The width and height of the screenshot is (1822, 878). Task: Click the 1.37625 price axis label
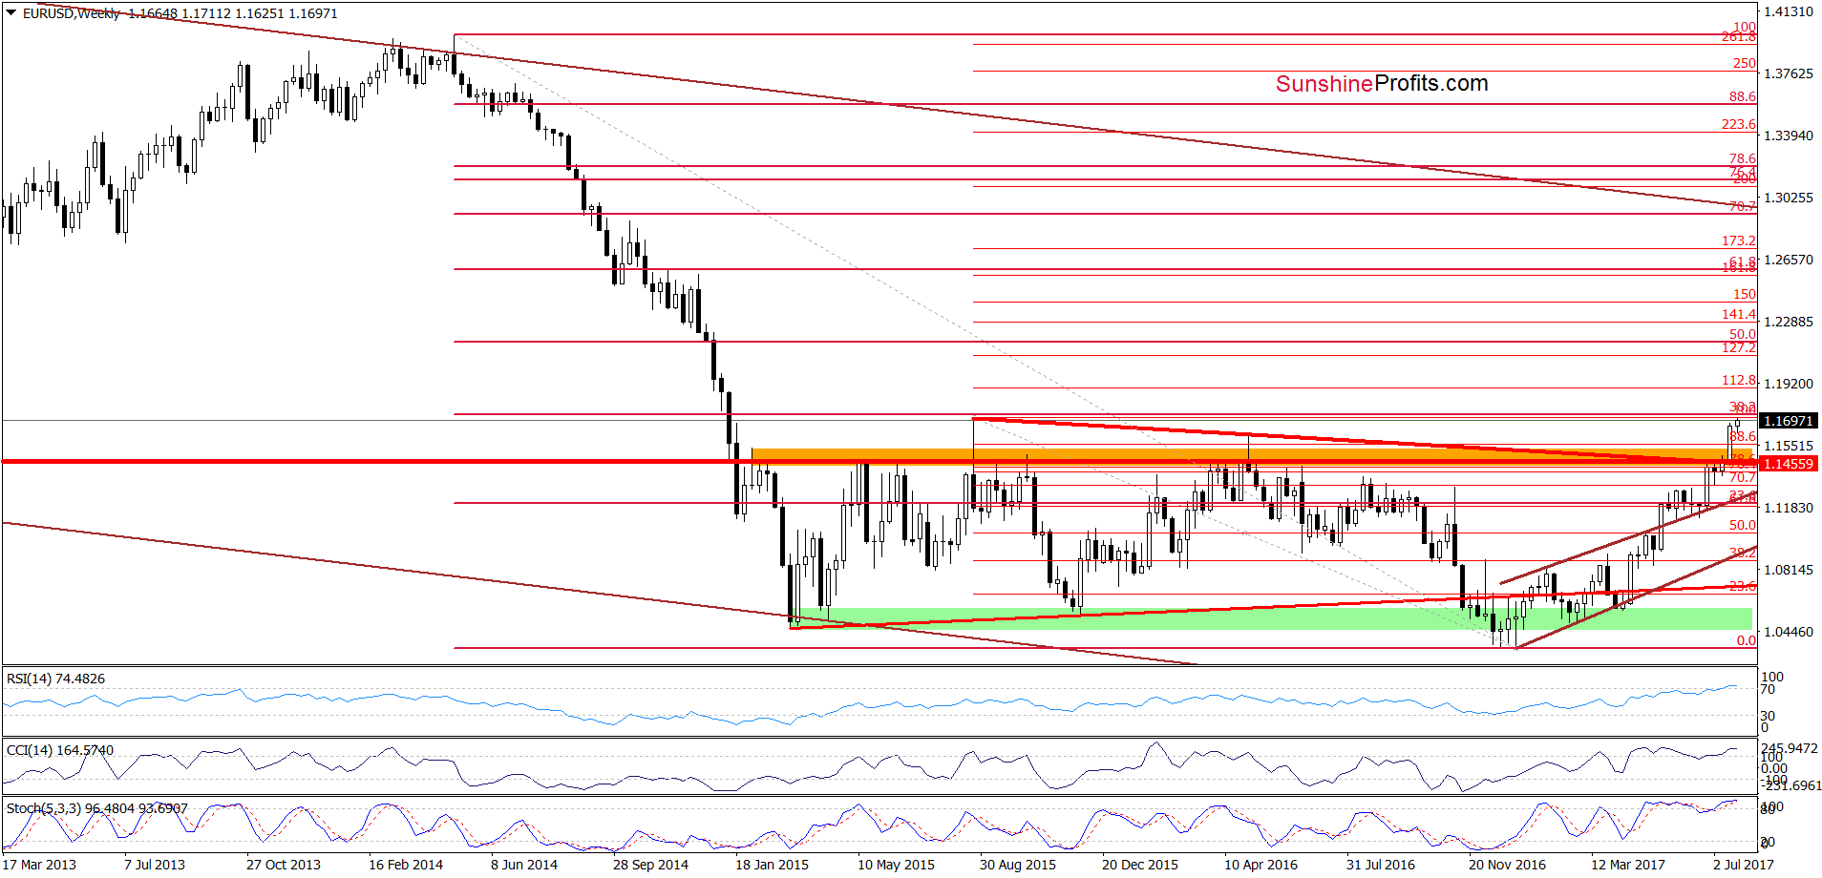click(1788, 73)
